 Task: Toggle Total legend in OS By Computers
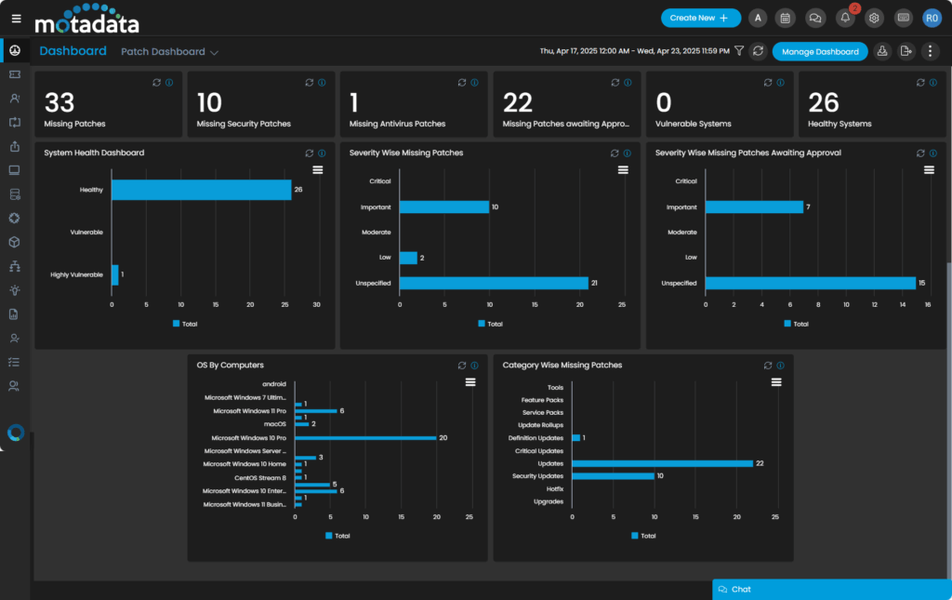pyautogui.click(x=337, y=536)
